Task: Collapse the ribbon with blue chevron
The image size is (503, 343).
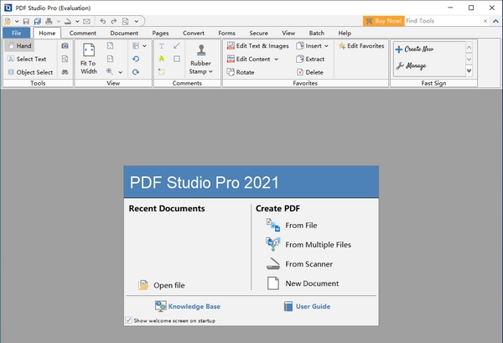Action: [x=495, y=21]
